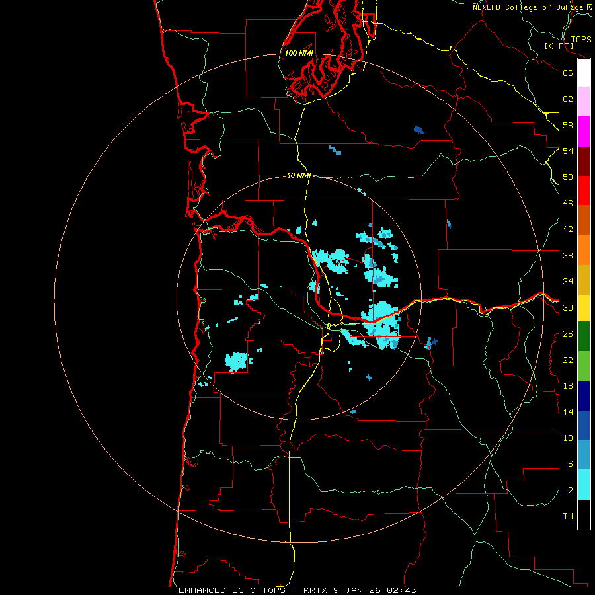Click the light blue legend swatch
595x595 pixels.
(x=584, y=455)
